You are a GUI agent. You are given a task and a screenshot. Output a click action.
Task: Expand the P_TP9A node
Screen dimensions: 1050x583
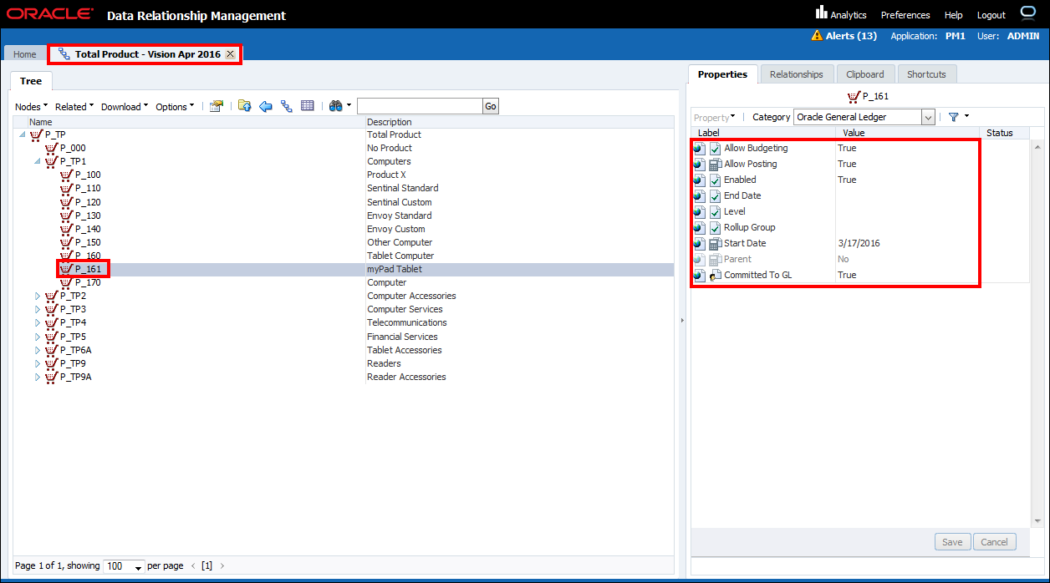click(37, 378)
